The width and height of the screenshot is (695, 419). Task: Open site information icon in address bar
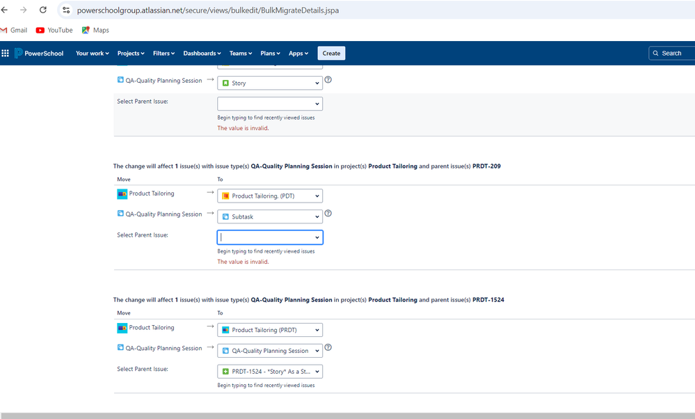click(66, 10)
